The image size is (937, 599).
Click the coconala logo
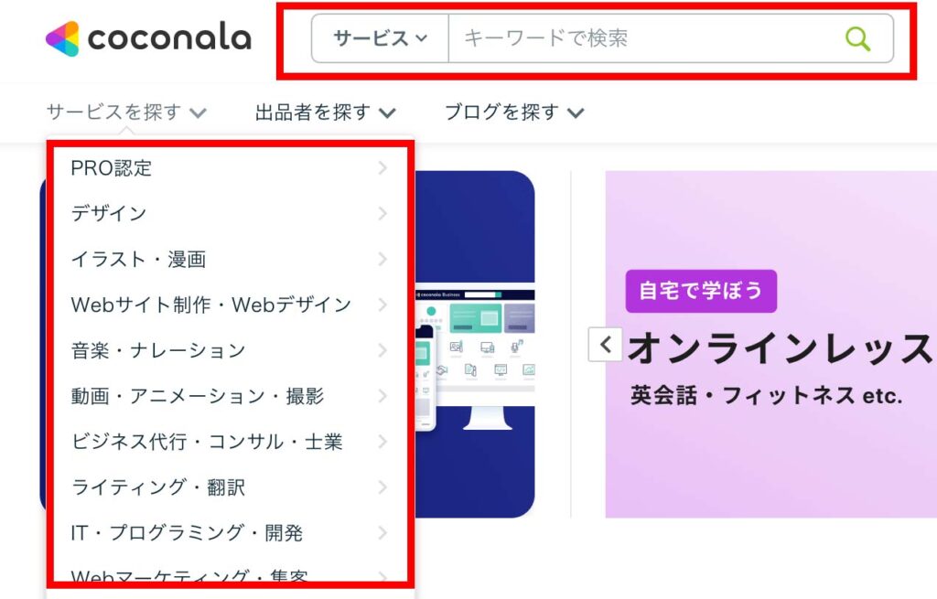(148, 38)
